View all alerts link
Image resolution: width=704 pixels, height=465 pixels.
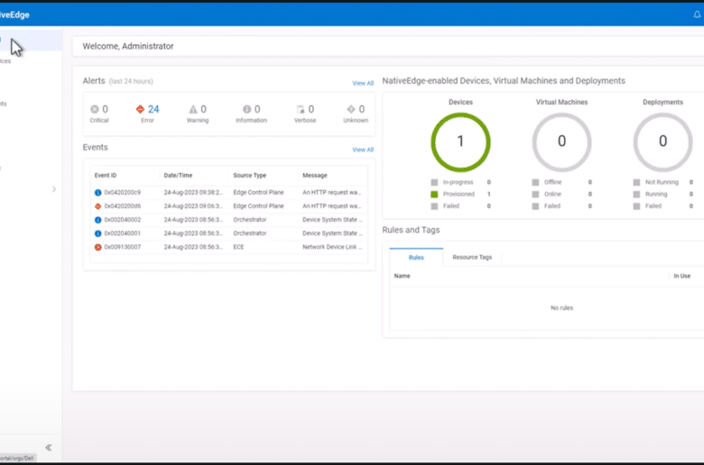363,83
